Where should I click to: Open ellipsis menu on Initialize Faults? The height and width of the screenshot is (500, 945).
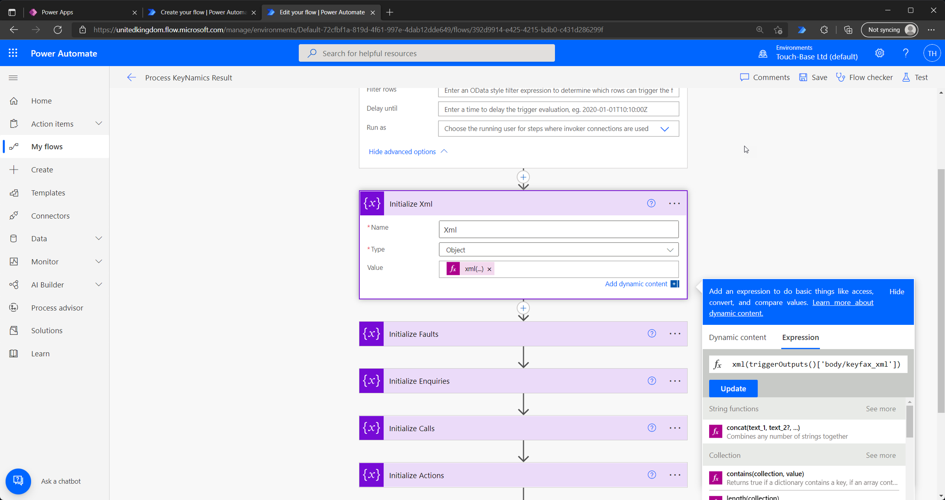pos(675,334)
